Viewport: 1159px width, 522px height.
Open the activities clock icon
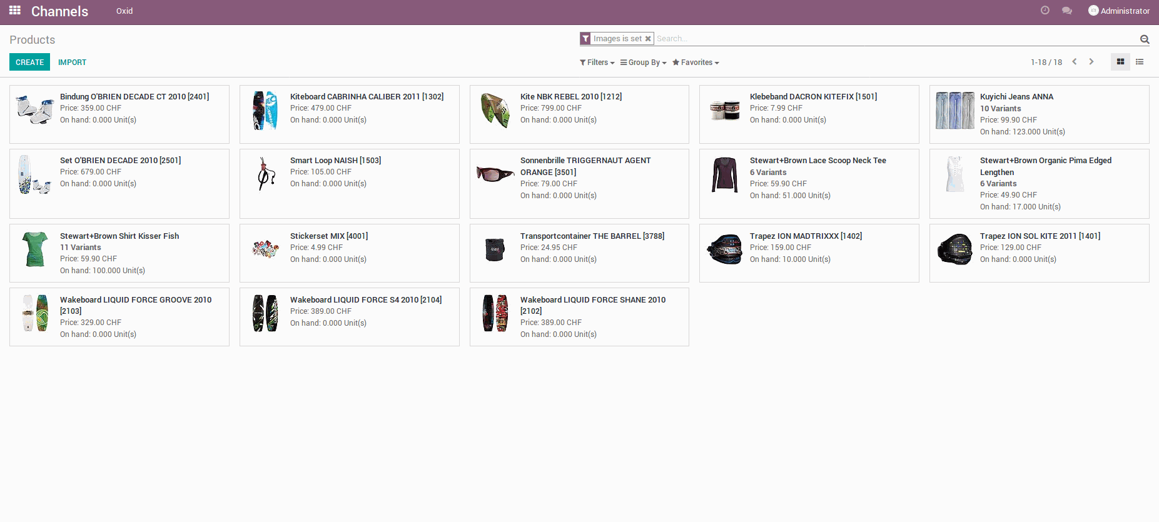tap(1045, 11)
